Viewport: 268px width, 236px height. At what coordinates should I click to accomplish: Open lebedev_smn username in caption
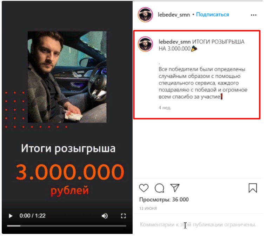pos(174,42)
